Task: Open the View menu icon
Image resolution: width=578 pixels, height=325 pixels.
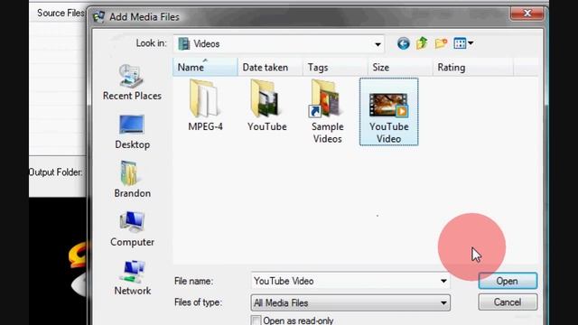Action: 460,43
